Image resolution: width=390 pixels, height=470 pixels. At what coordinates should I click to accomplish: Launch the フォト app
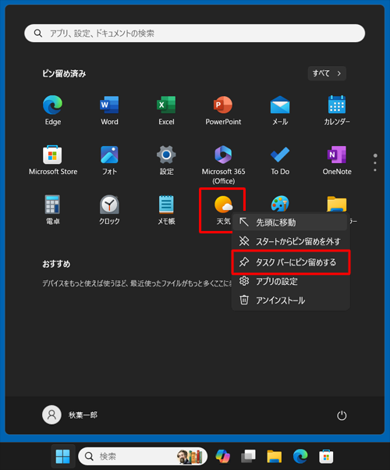[109, 160]
